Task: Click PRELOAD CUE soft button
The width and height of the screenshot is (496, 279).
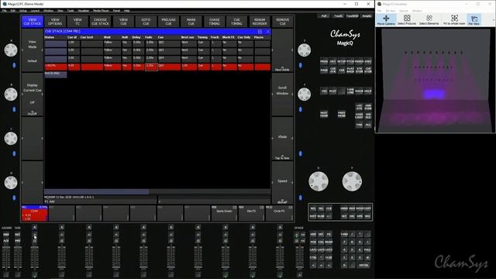Action: (168, 22)
